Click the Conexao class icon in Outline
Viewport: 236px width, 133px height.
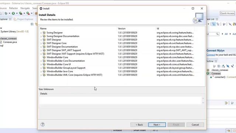coord(208,74)
